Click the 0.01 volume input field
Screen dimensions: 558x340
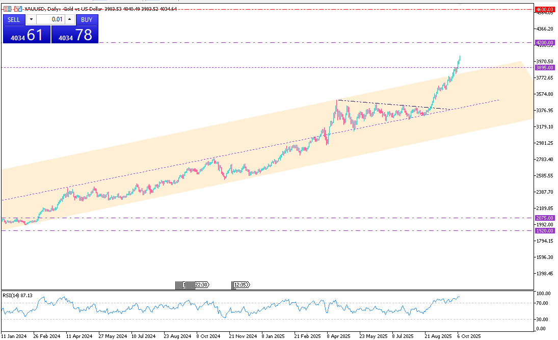coord(50,19)
